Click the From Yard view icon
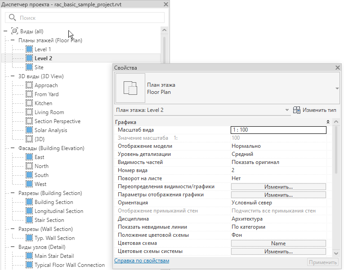The image size is (344, 270). click(x=29, y=94)
